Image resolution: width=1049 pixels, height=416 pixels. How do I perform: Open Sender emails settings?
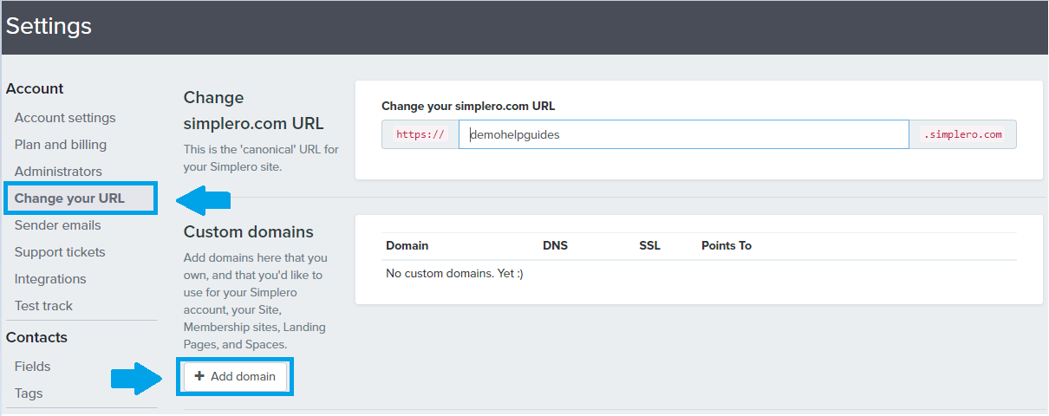pyautogui.click(x=57, y=225)
